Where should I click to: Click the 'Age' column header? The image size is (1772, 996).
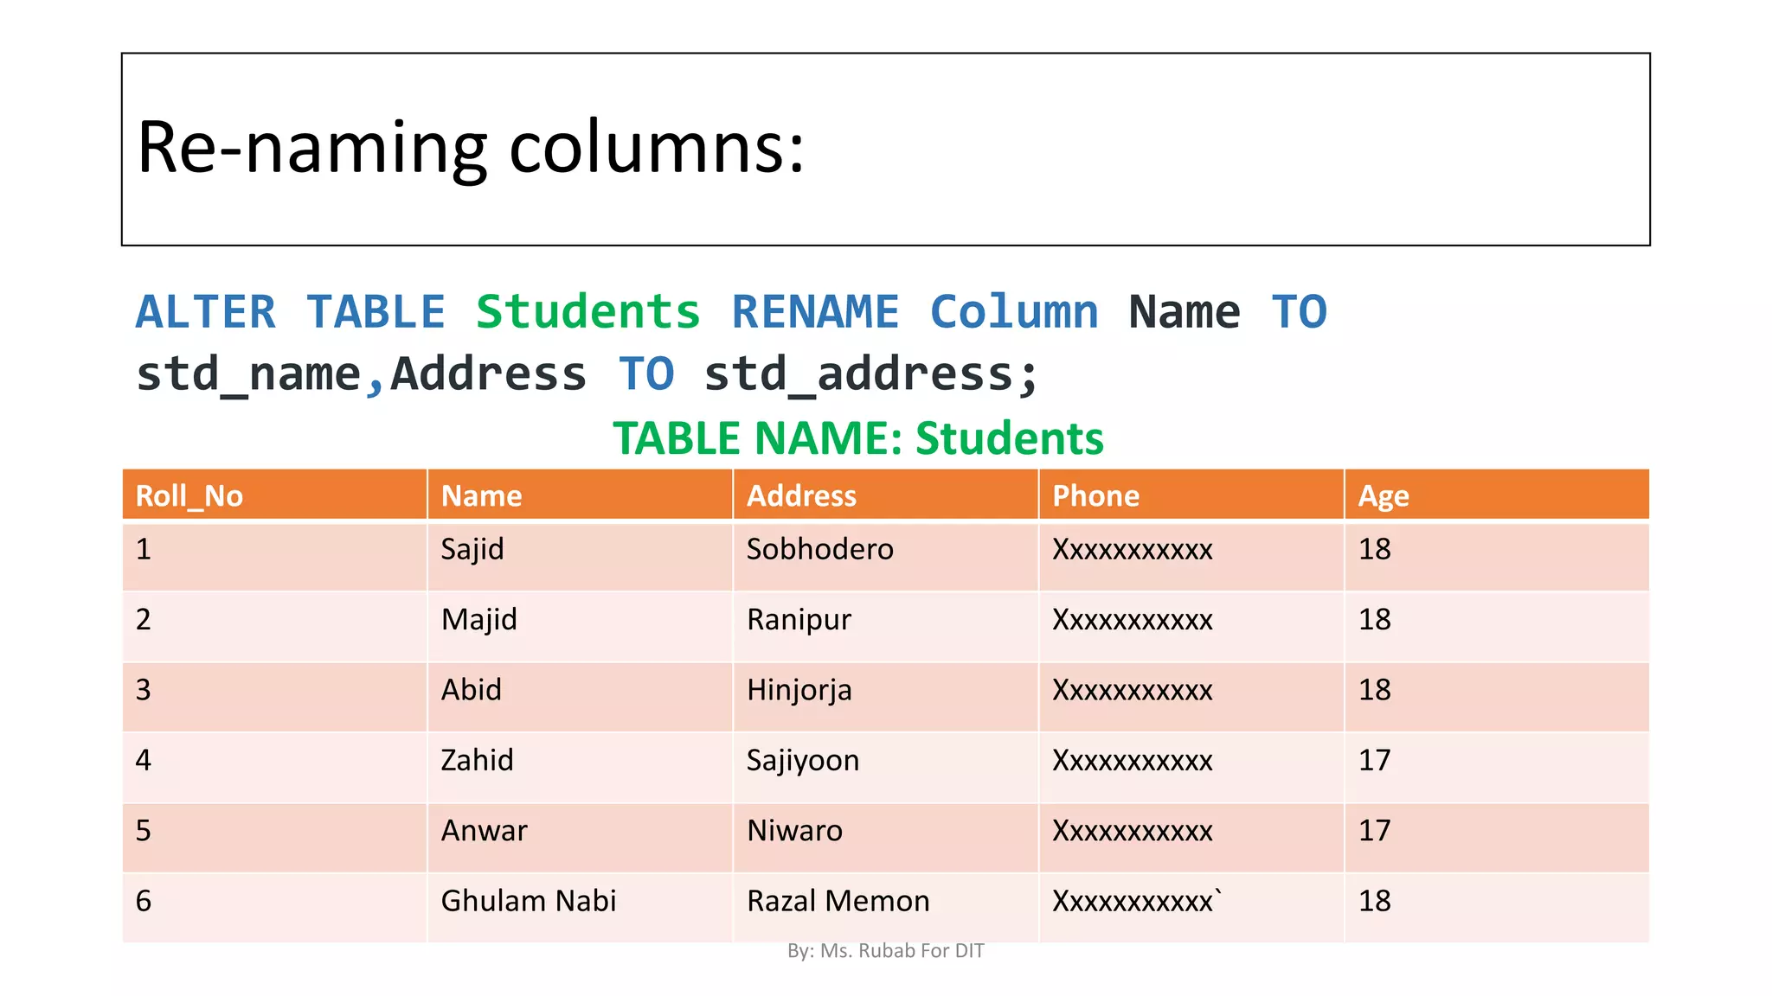[x=1497, y=495]
